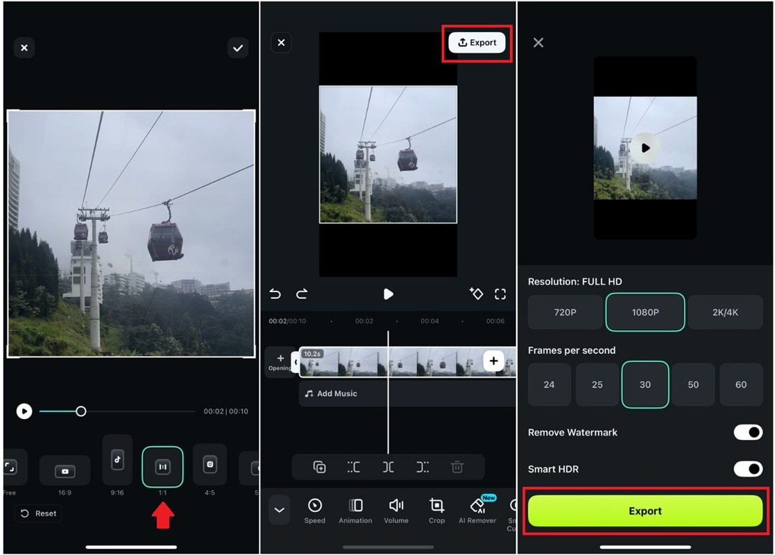The width and height of the screenshot is (775, 555).
Task: Toggle the Remove Watermark switch
Action: pos(748,432)
